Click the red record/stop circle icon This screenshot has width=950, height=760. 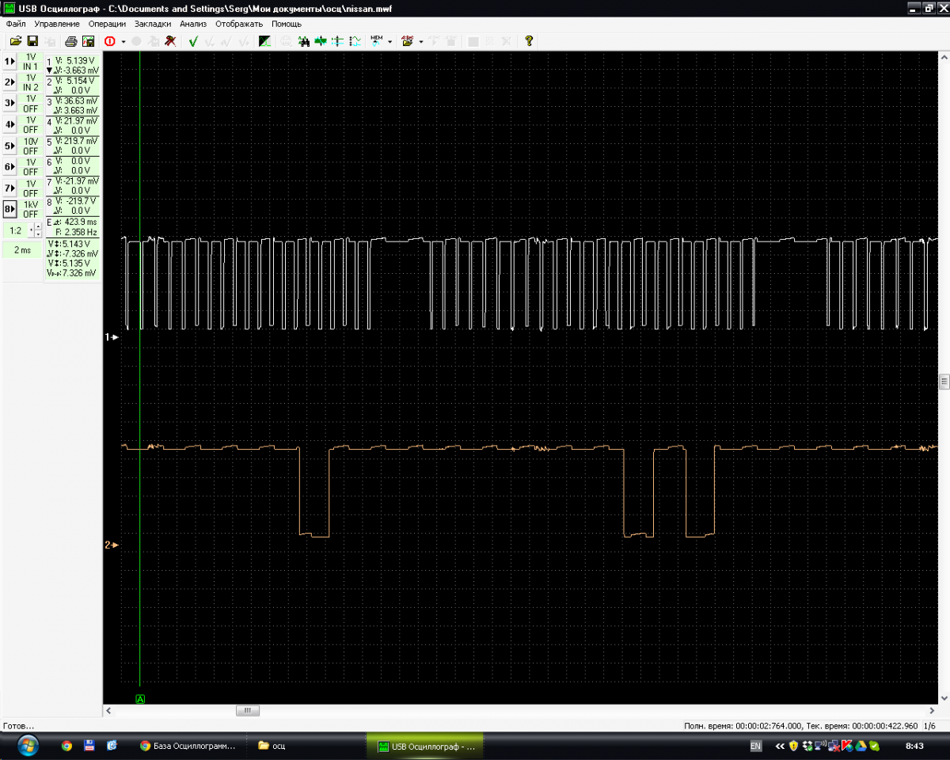(109, 40)
